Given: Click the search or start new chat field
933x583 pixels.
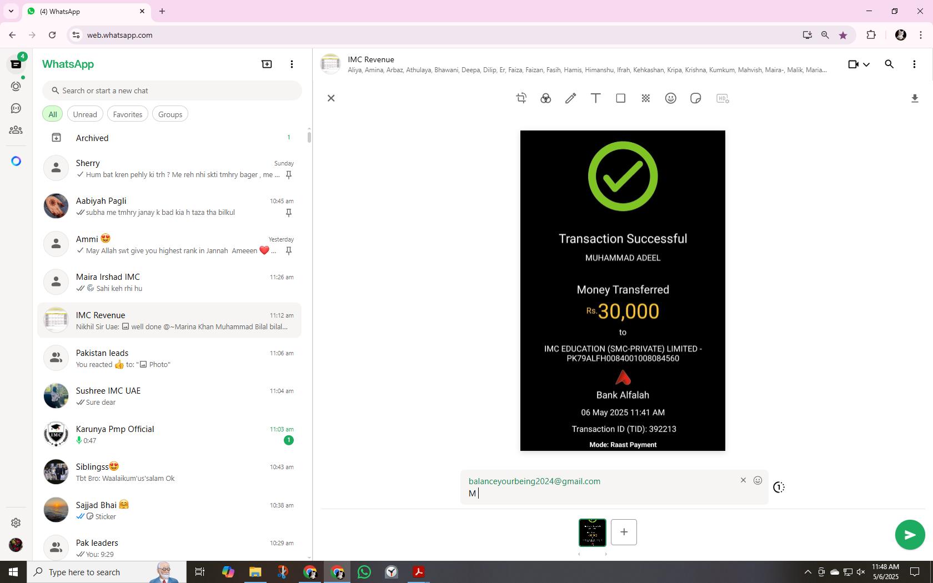Looking at the screenshot, I should pos(172,91).
